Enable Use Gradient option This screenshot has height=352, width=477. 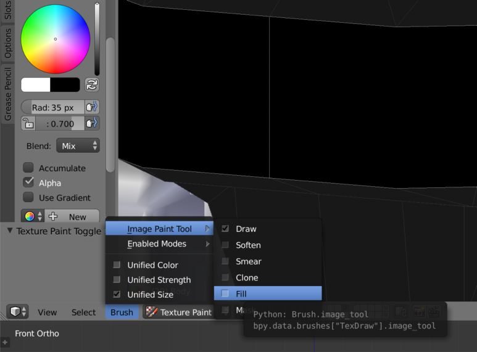28,197
